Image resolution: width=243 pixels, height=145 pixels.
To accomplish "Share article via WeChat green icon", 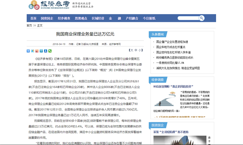I will [50, 51].
